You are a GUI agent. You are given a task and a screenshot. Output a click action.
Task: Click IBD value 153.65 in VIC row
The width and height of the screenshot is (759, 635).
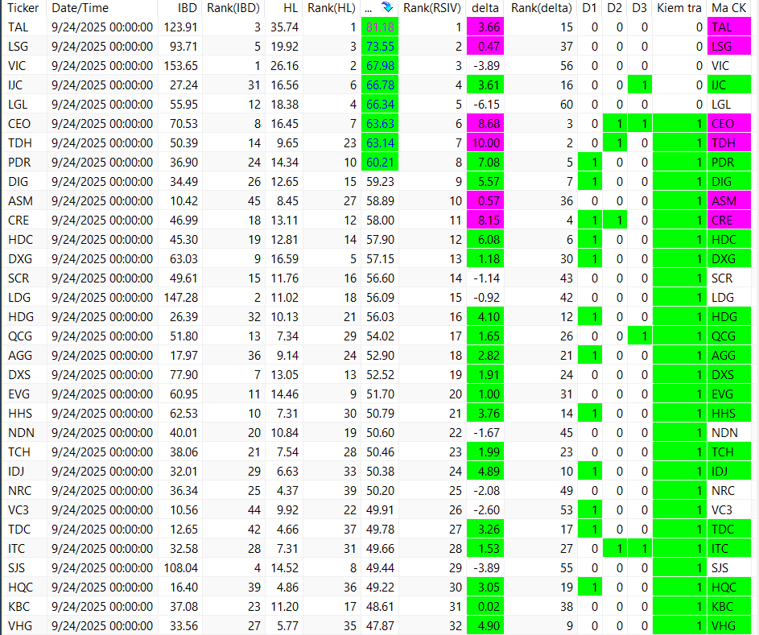[x=180, y=66]
